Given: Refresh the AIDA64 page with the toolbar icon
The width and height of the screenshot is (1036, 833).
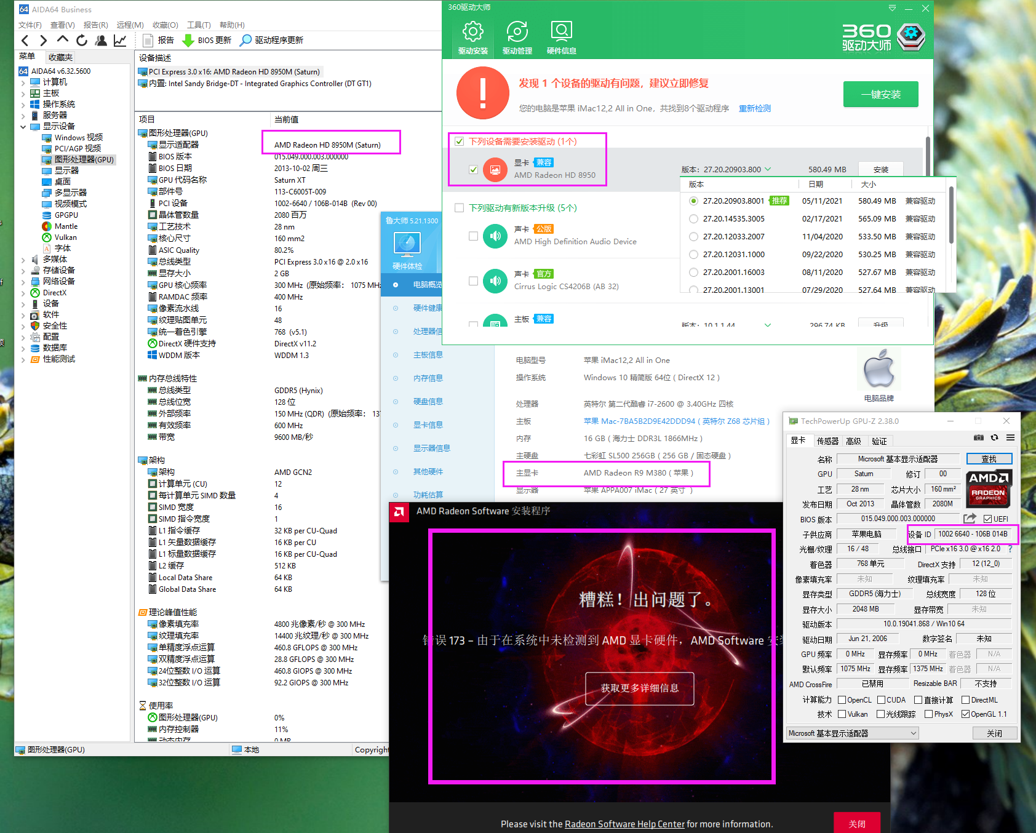Looking at the screenshot, I should tap(82, 41).
